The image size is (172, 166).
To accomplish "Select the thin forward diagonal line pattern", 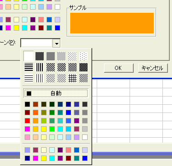I will click(62, 78).
